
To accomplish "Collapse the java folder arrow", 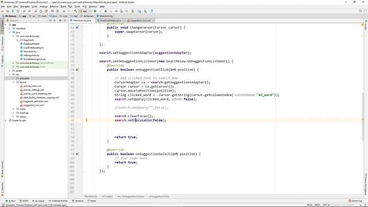I will 10,32.
